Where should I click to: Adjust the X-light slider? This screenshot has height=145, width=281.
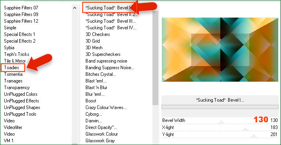tap(220, 127)
